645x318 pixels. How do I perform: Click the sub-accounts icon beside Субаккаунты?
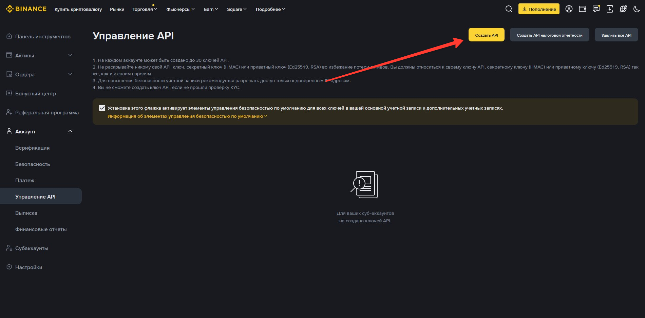click(x=9, y=248)
